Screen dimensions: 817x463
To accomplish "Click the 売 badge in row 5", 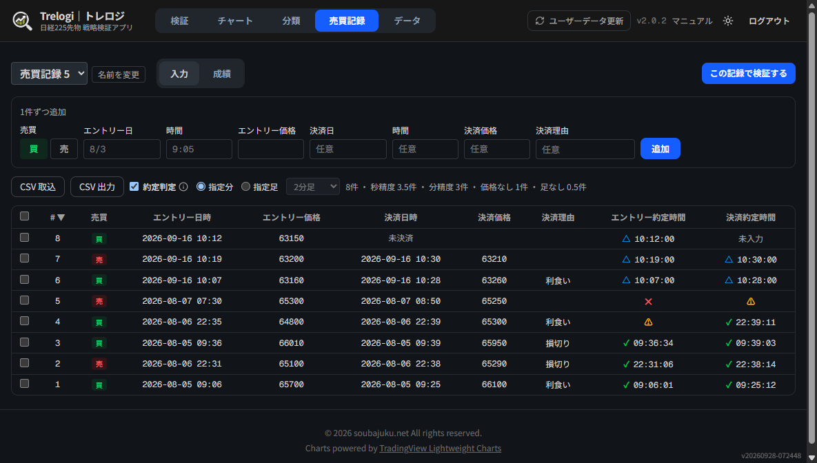I will [x=99, y=302].
